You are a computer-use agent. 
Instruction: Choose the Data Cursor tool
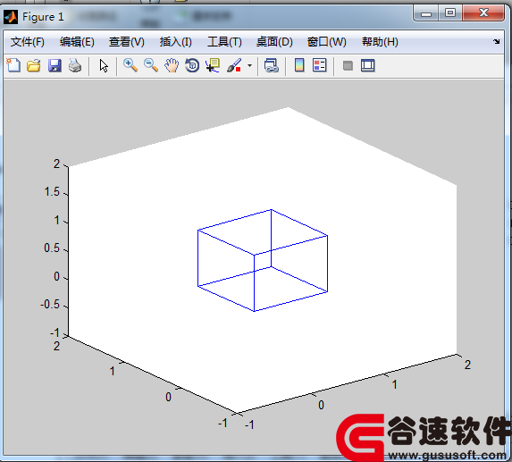[x=213, y=65]
